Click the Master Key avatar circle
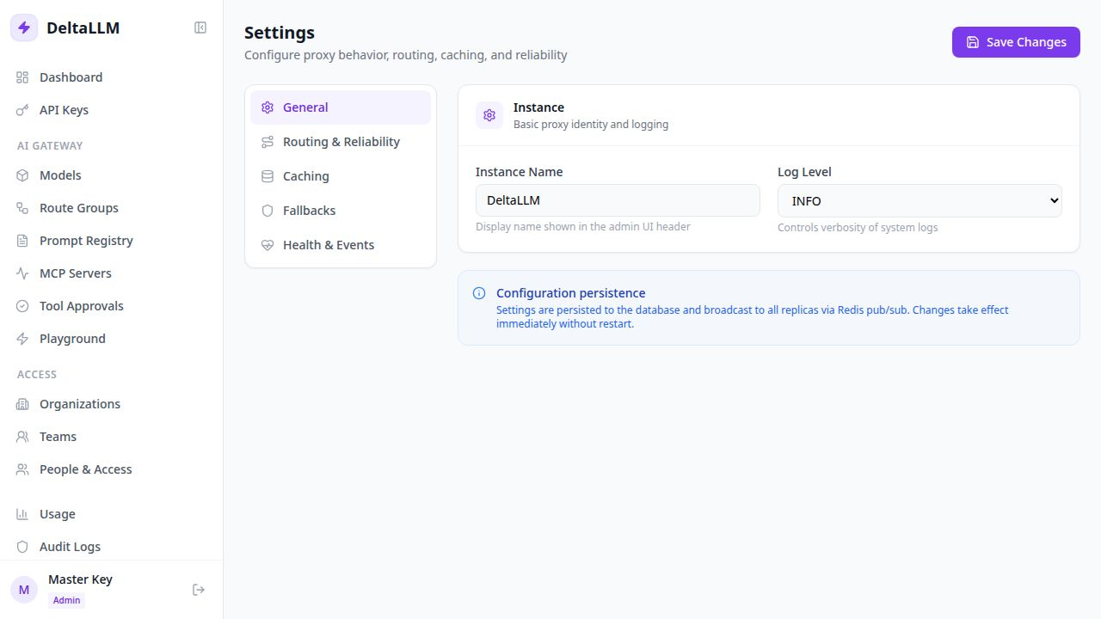Screen dimensions: 1101x619 tap(24, 590)
